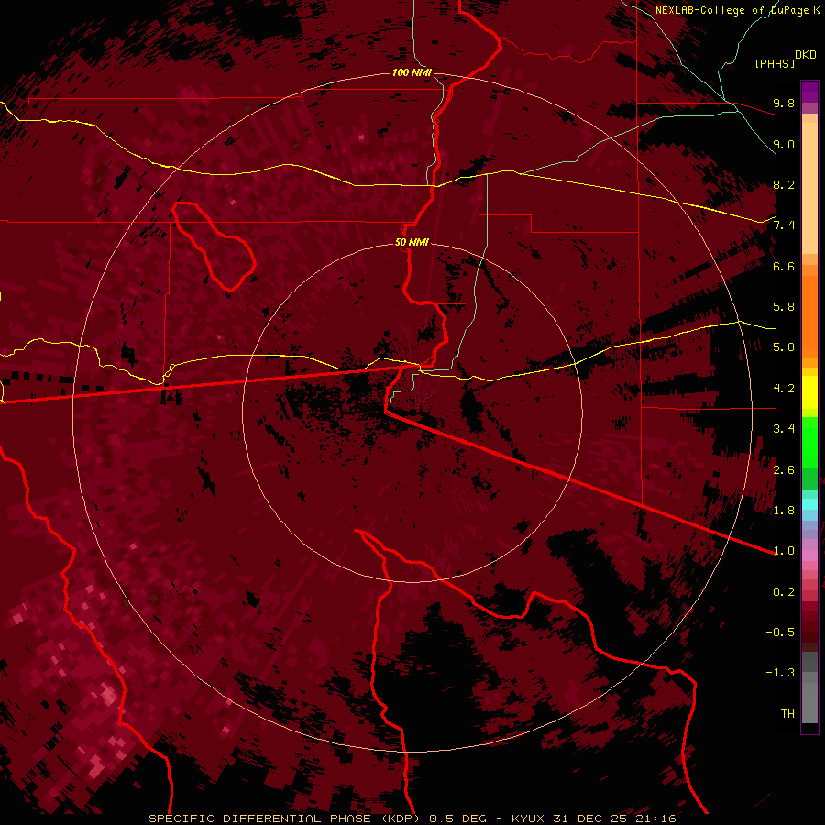Image resolution: width=825 pixels, height=825 pixels.
Task: Click the 6.6 value on color scale
Action: [x=784, y=266]
